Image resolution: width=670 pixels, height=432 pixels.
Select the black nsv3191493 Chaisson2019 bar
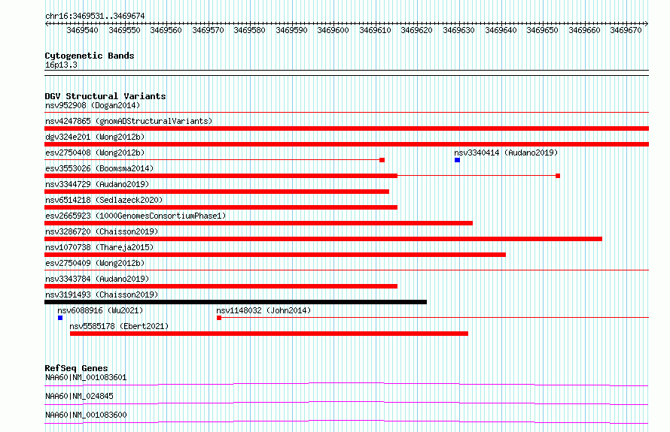coord(236,302)
